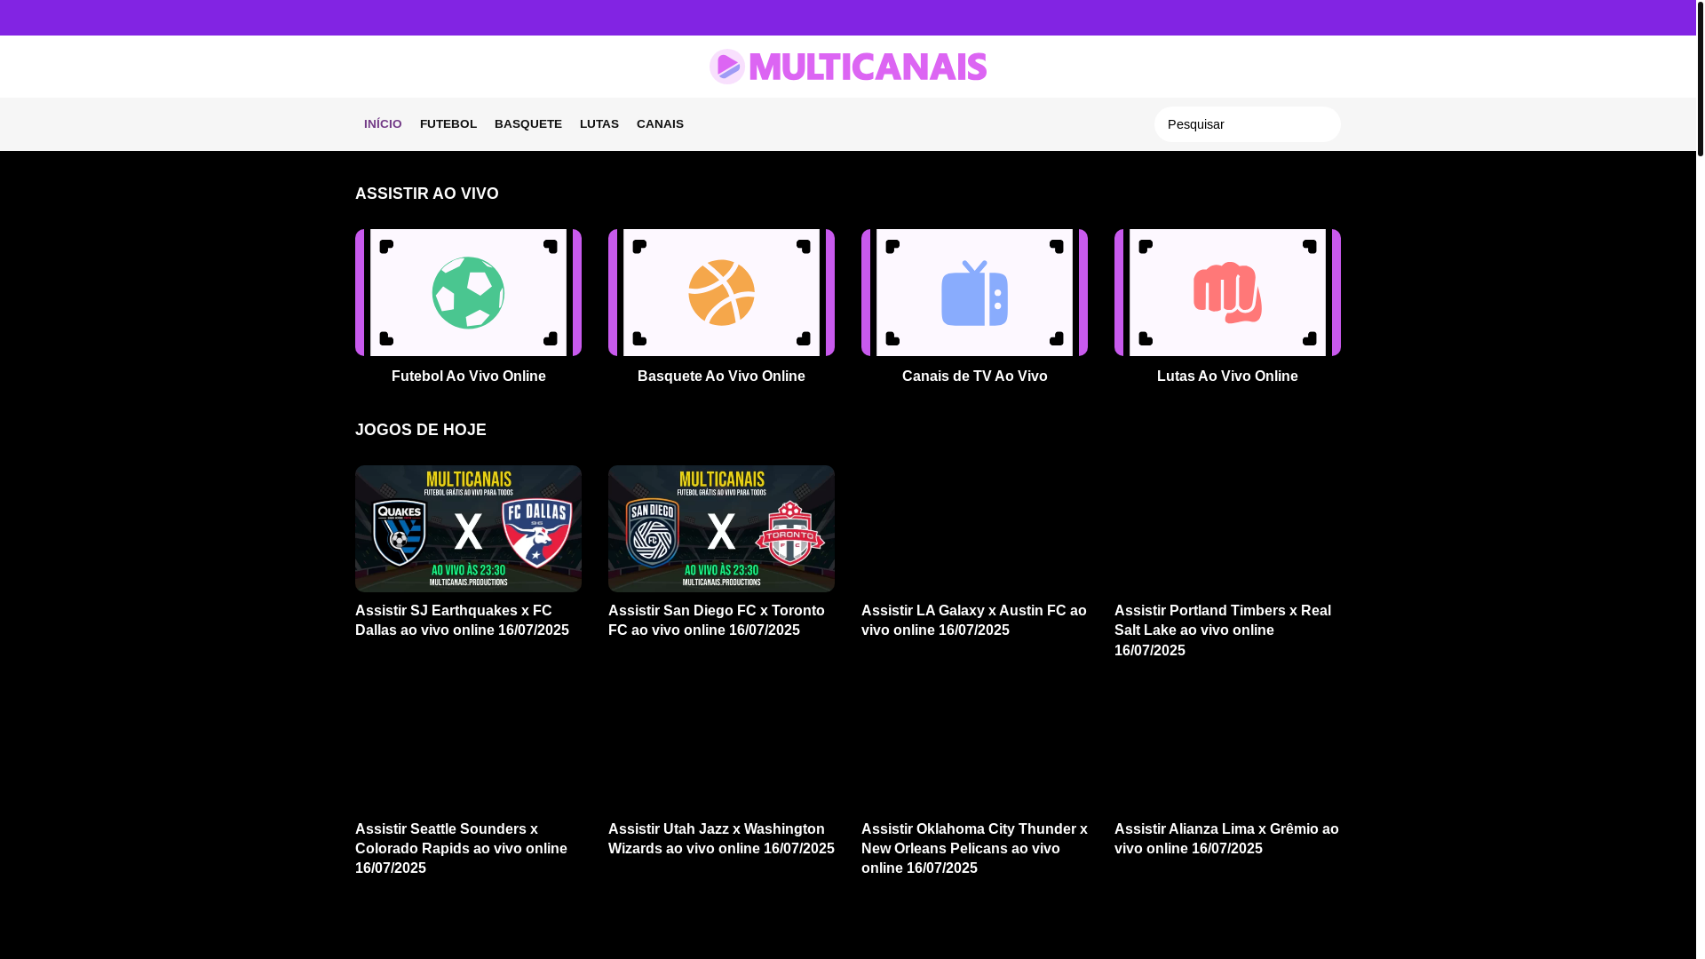Open Alianza Lima x Grêmio link

(x=1226, y=839)
